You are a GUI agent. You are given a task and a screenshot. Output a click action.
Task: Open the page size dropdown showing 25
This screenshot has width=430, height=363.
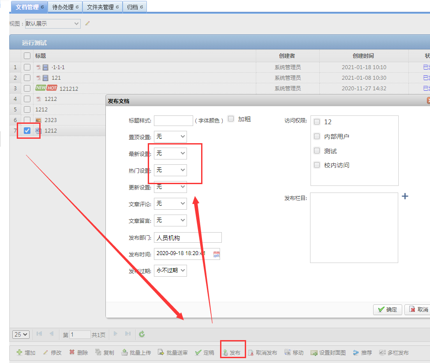(x=21, y=334)
